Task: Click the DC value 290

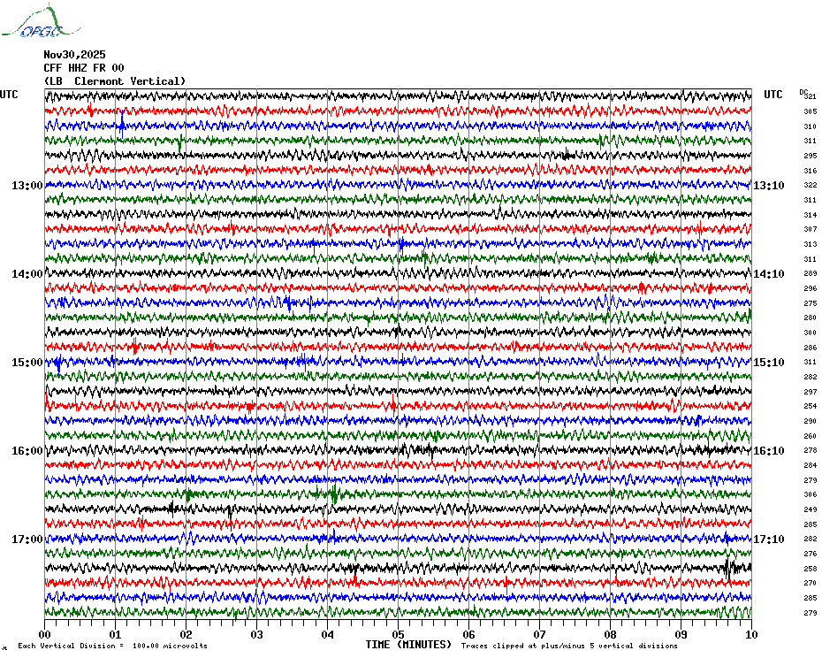Action: click(811, 421)
